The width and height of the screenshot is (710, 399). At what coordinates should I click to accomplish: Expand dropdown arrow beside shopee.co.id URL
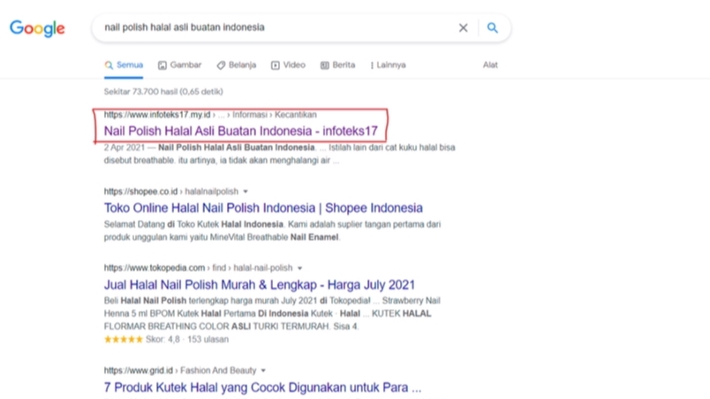coord(245,192)
